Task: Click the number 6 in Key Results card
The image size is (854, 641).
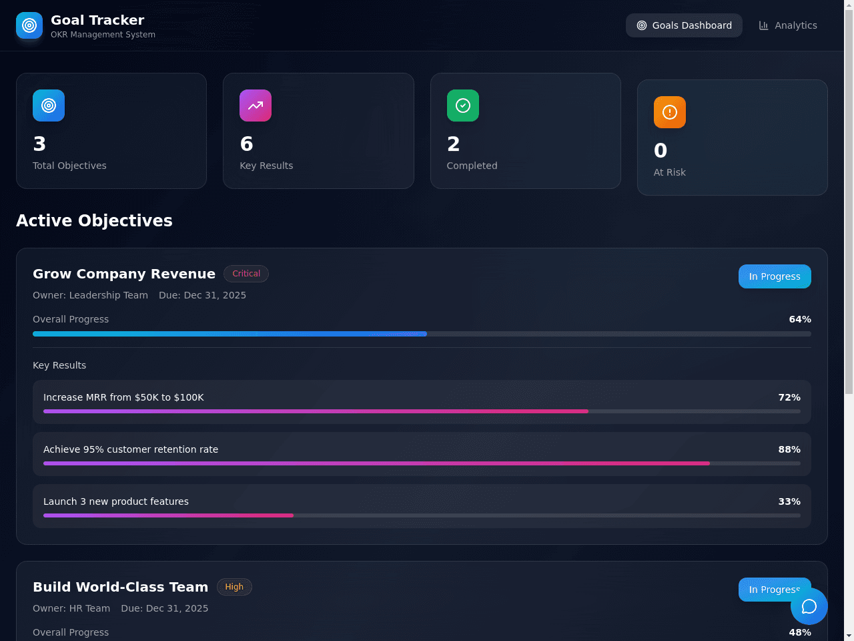Action: 246,144
